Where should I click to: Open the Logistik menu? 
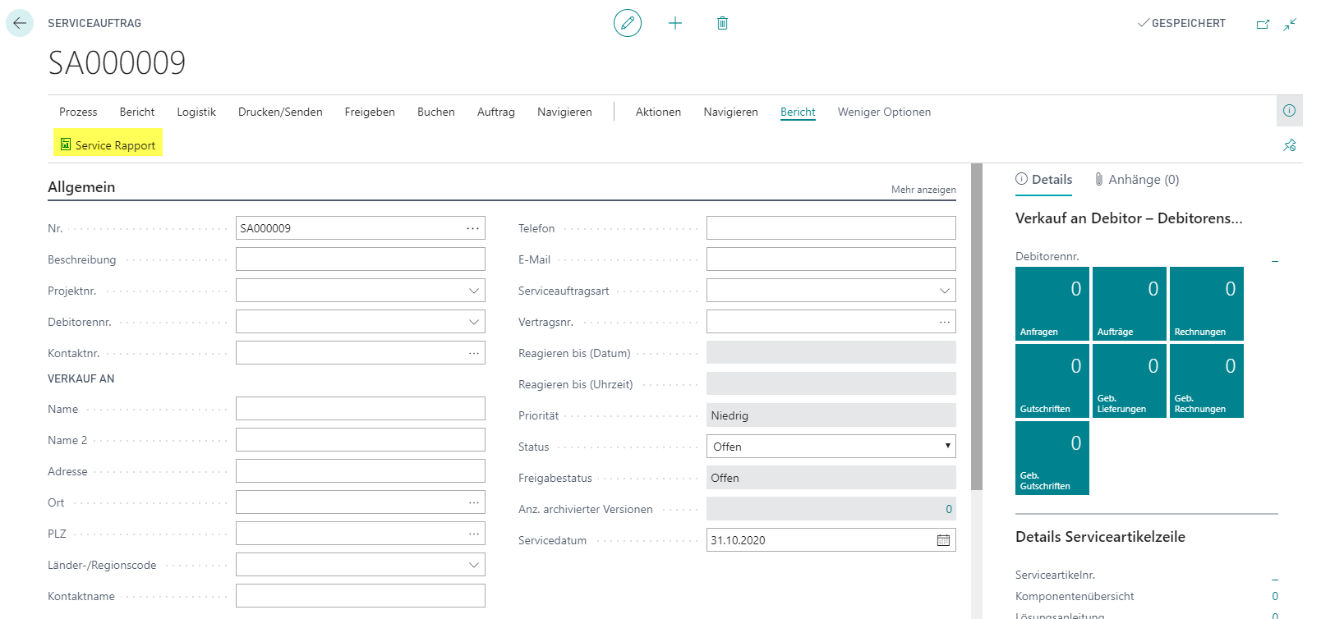pos(196,112)
